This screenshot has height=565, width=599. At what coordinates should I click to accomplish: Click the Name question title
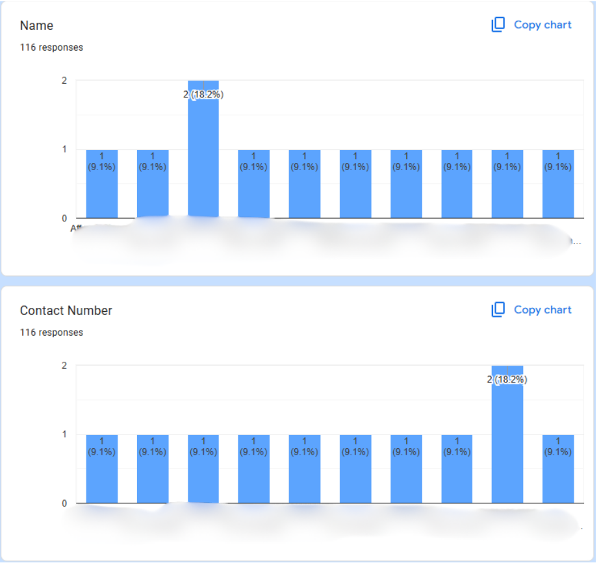click(36, 26)
